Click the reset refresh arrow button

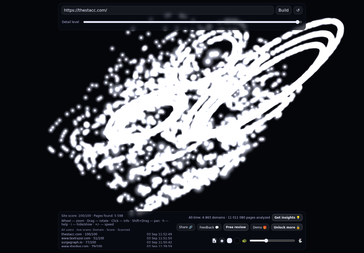click(298, 10)
